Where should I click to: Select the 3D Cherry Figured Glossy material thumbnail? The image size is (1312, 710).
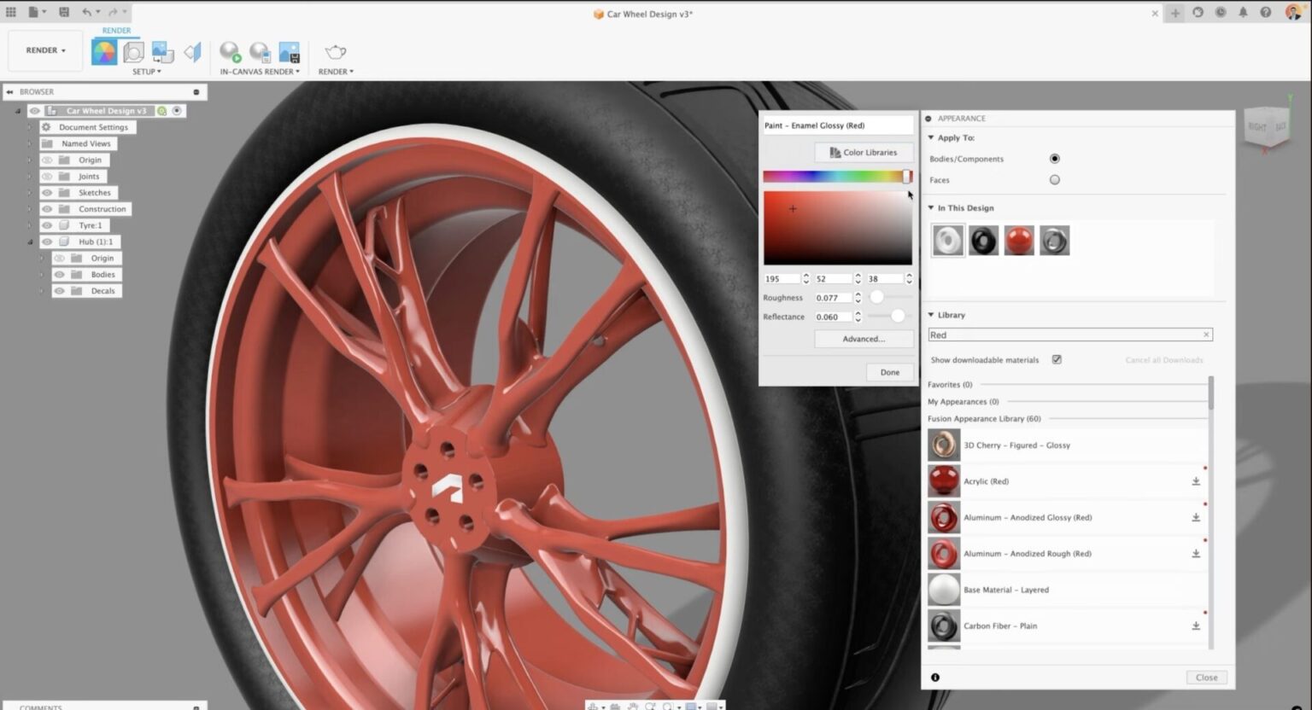pos(944,445)
